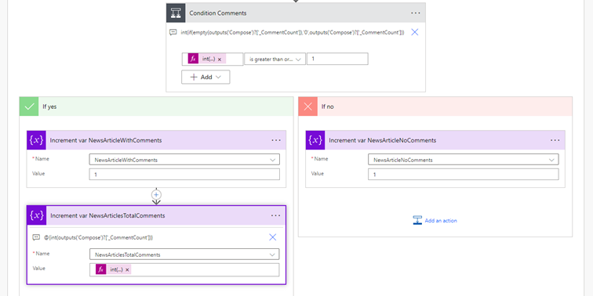Click the Increment var NewsArticlesTotalComments title

[x=107, y=215]
